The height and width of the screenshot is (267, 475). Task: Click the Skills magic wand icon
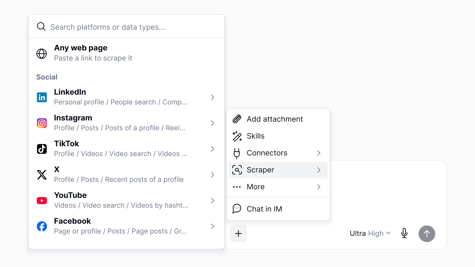coord(237,136)
